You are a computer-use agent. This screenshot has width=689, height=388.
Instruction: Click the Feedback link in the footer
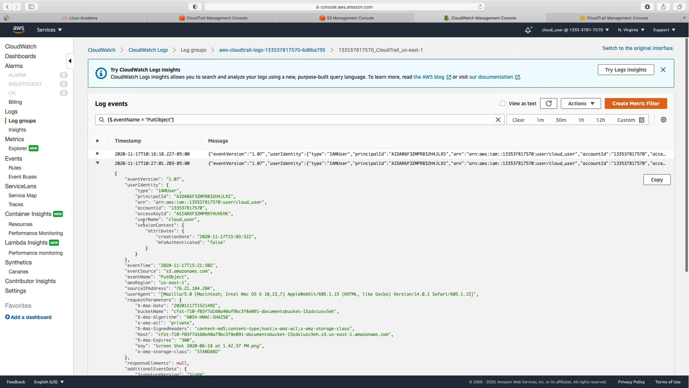[x=16, y=382]
